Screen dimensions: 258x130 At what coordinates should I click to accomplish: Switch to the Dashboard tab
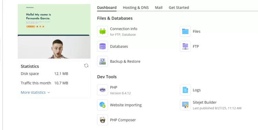[107, 8]
